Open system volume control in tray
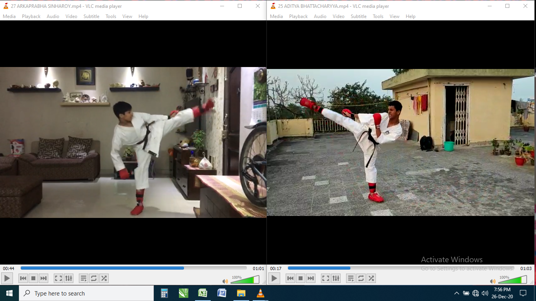 coord(485,293)
